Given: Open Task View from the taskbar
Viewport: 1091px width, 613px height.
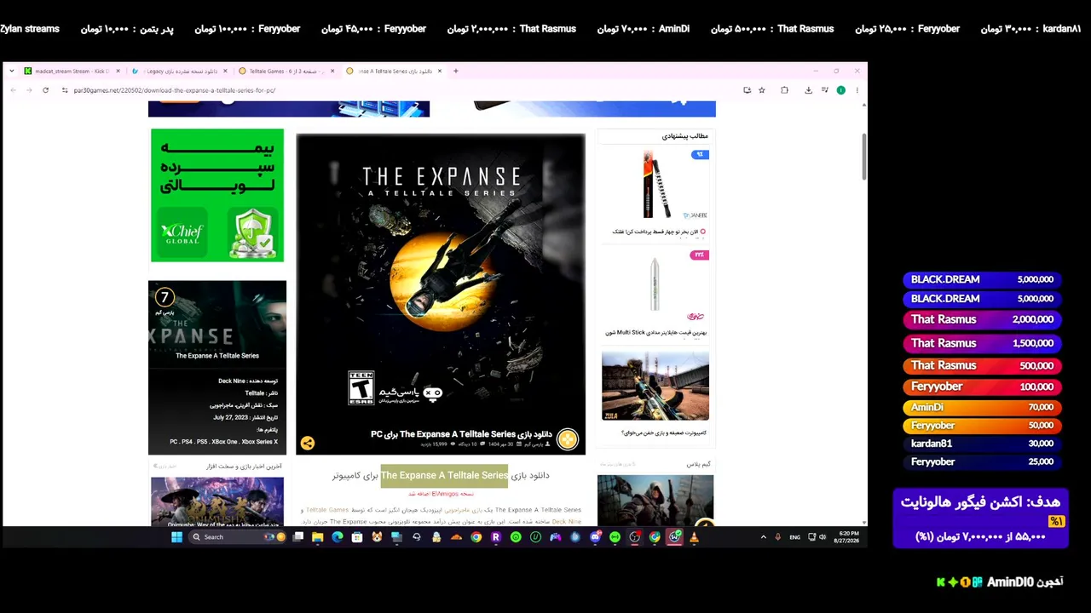Looking at the screenshot, I should [x=298, y=537].
